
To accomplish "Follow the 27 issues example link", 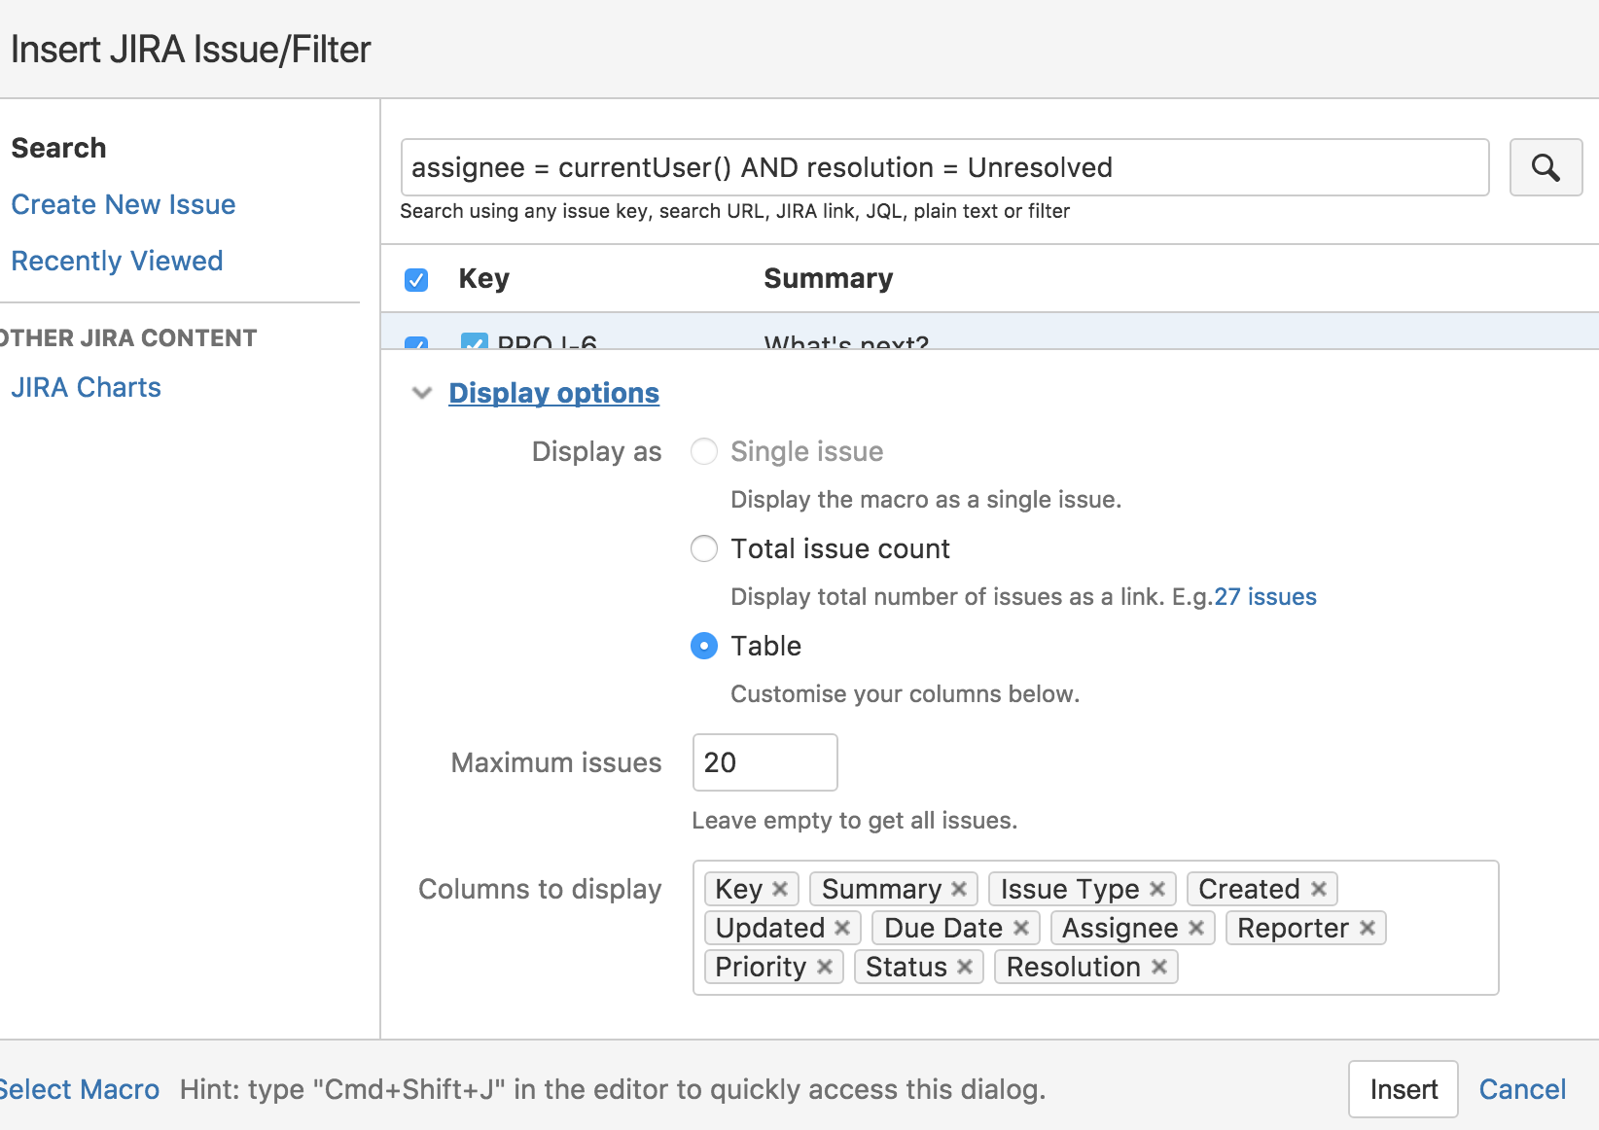I will [x=1263, y=596].
